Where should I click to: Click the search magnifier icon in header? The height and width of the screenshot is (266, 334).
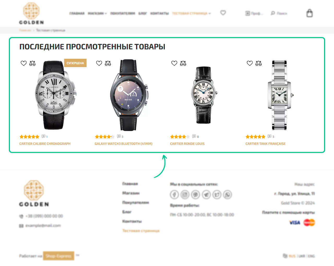[273, 13]
